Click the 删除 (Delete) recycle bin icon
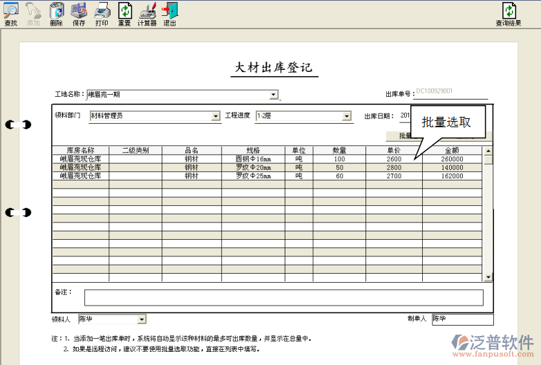Screen dimensions: 541x365 [56, 12]
